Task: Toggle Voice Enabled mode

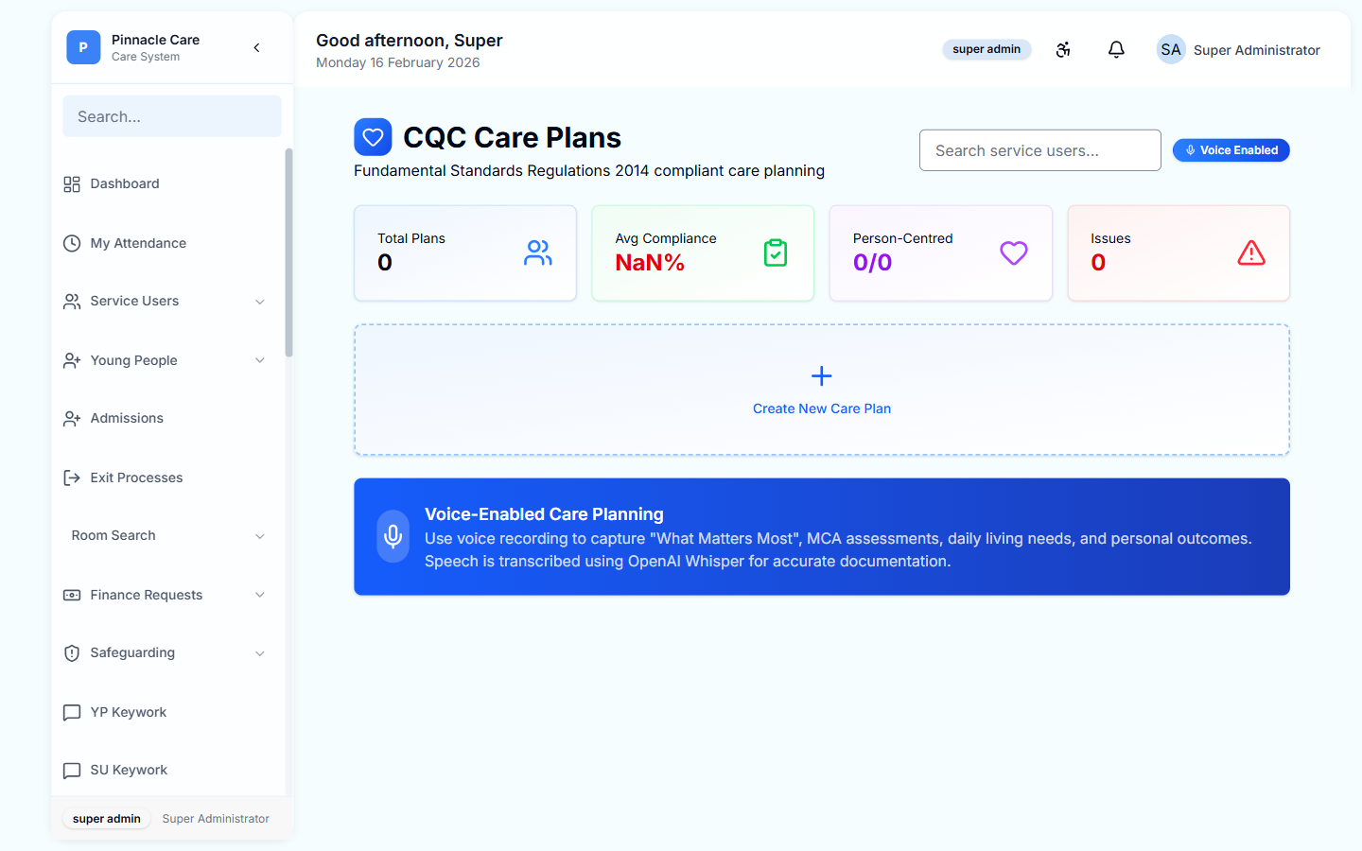Action: coord(1231,149)
